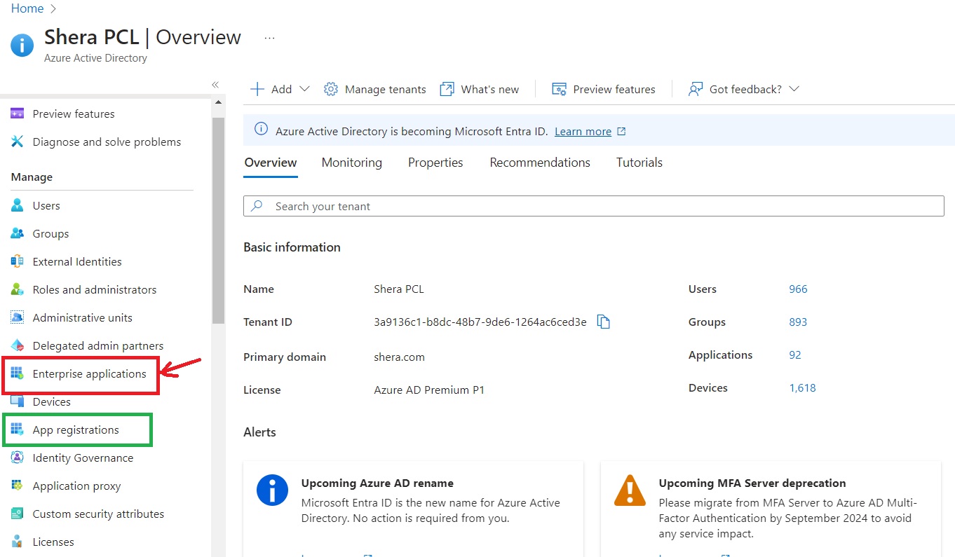Click the Devices icon in sidebar
Viewport: 955px width, 557px height.
(x=18, y=401)
